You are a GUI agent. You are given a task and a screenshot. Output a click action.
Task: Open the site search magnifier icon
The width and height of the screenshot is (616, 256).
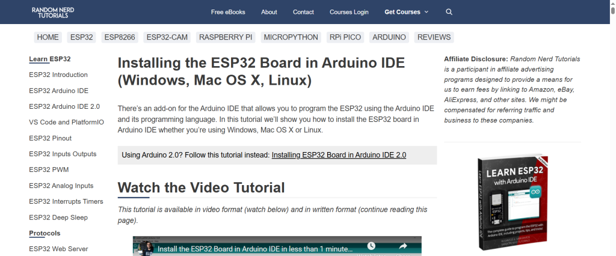click(x=449, y=12)
